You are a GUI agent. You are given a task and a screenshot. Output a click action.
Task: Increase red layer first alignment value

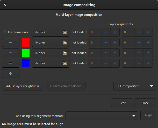tap(115, 42)
